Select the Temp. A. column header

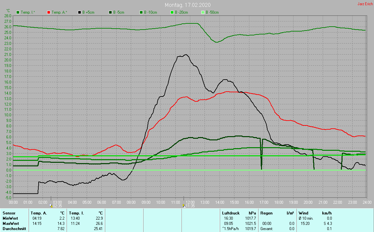pos(39,213)
